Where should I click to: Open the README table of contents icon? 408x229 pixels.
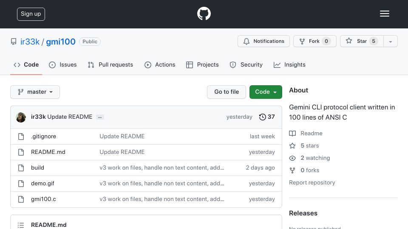point(21,225)
